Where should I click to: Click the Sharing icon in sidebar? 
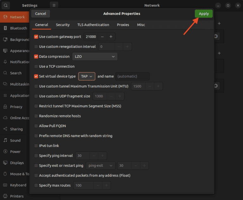(x=5, y=129)
